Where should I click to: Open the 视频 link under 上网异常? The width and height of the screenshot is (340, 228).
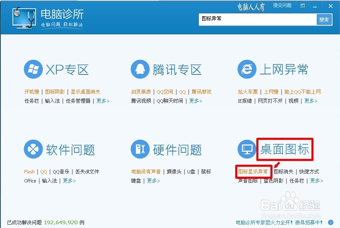click(x=293, y=101)
